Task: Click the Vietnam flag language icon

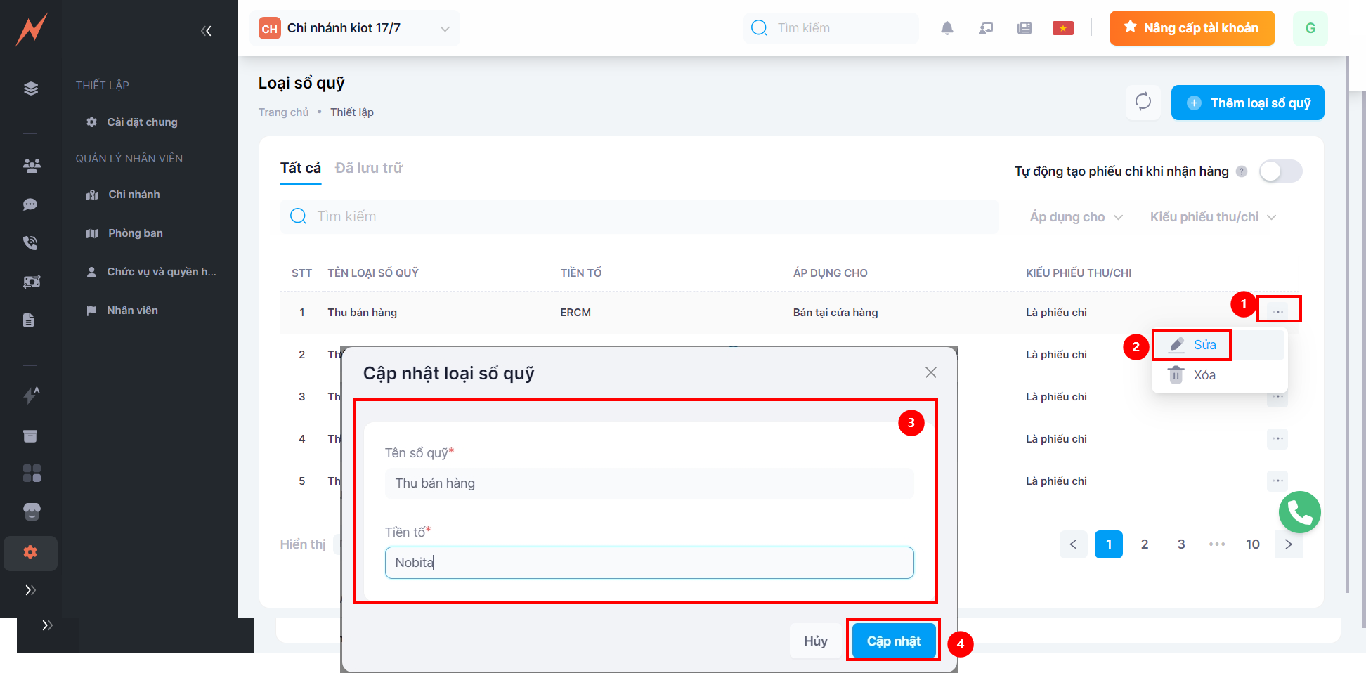Action: (x=1062, y=28)
